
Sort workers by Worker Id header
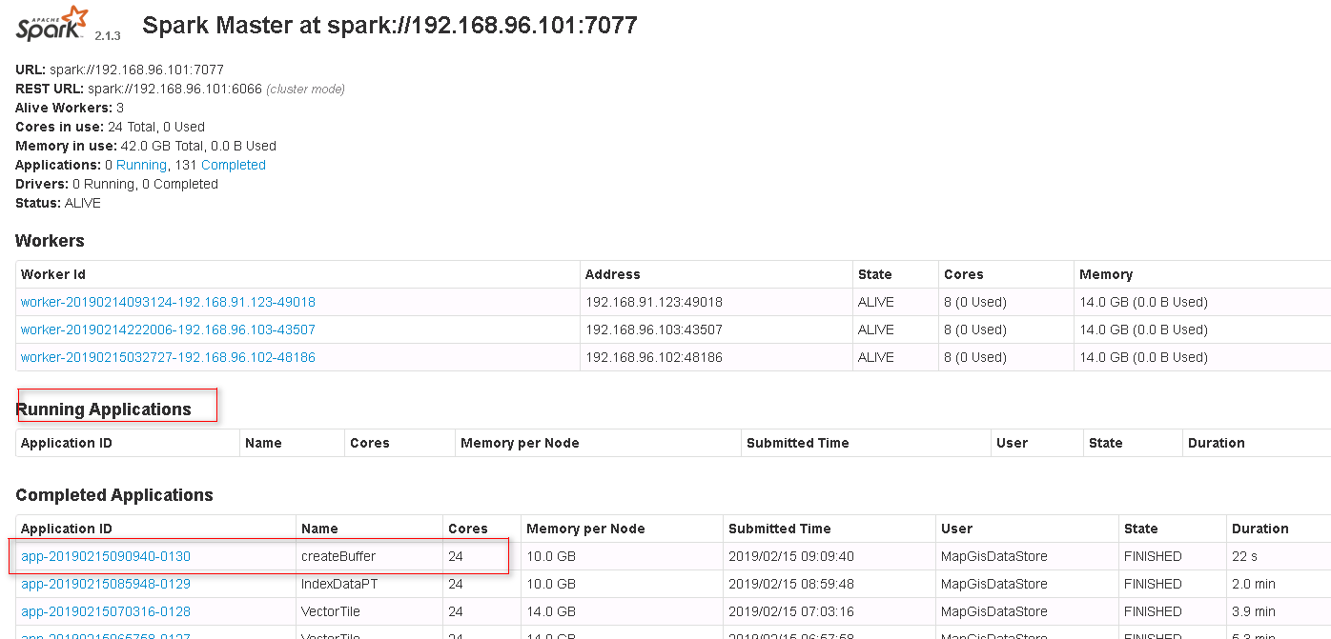point(53,274)
